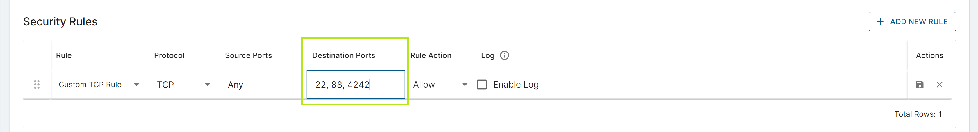978x132 pixels.
Task: Click the save rule floppy disk icon
Action: [919, 84]
